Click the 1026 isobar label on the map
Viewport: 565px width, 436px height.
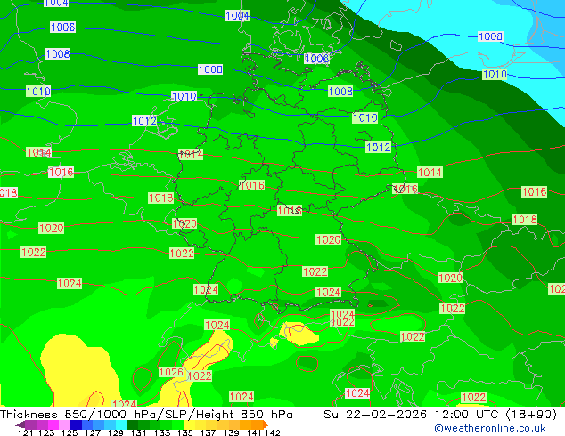[x=171, y=372]
